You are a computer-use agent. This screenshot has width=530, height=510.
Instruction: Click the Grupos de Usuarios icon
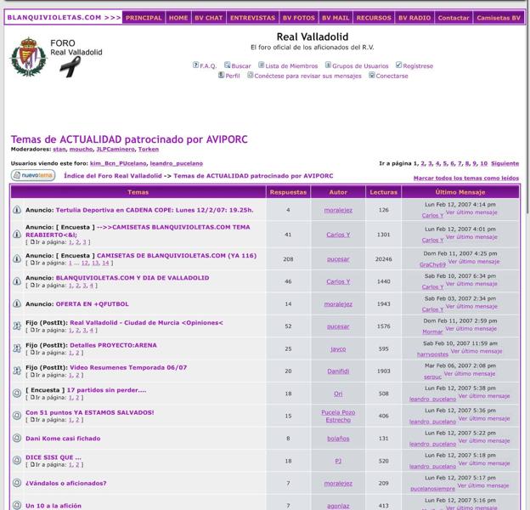[x=328, y=65]
